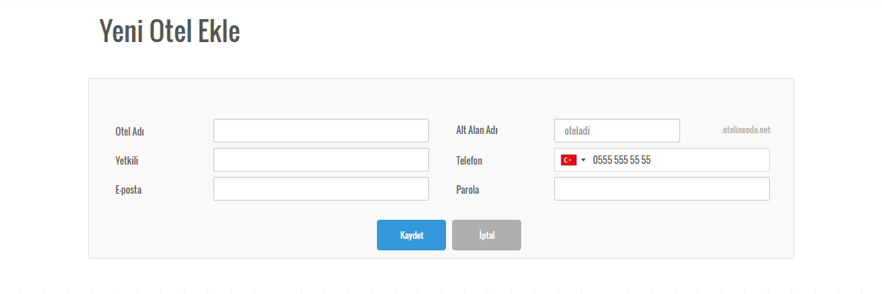Focus the Otel Adı text field
Viewport: 882px width, 294px height.
point(321,131)
